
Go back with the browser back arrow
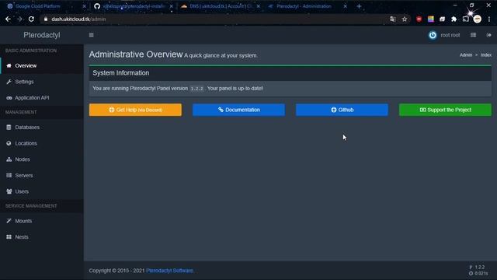coord(8,19)
